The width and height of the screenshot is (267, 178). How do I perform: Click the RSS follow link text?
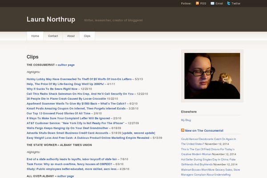[x=203, y=4]
